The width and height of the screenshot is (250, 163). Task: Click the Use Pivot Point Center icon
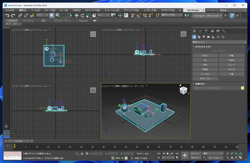pyautogui.click(x=113, y=15)
